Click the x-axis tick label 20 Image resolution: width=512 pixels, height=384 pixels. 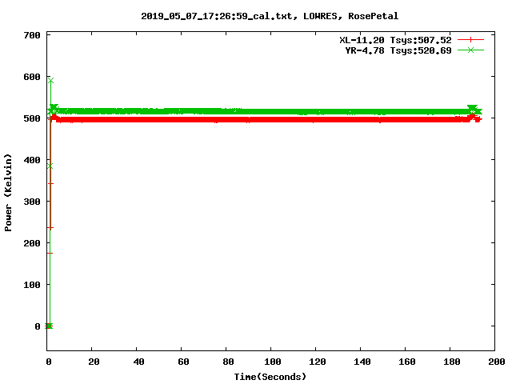[x=94, y=362]
